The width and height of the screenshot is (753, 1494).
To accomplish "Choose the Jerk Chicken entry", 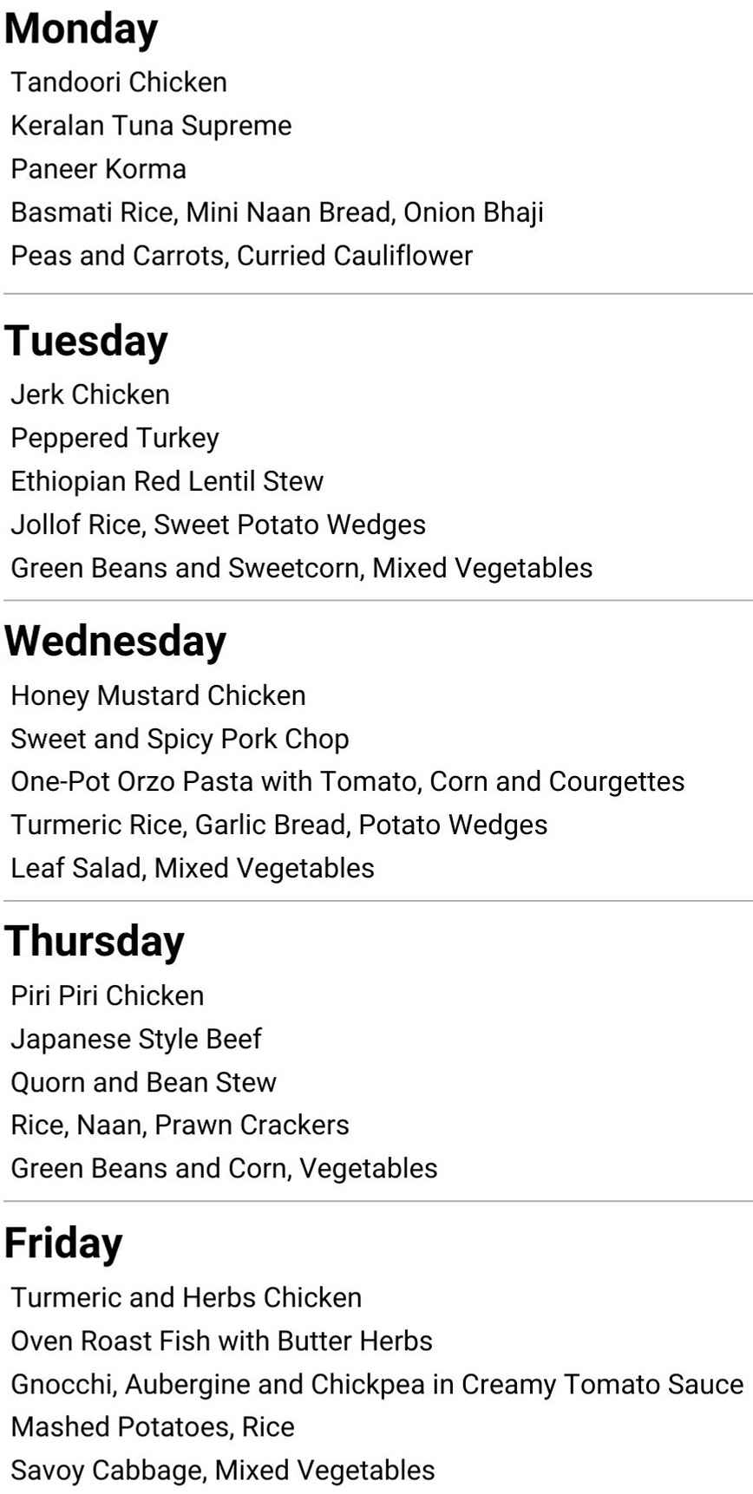I will [x=90, y=395].
